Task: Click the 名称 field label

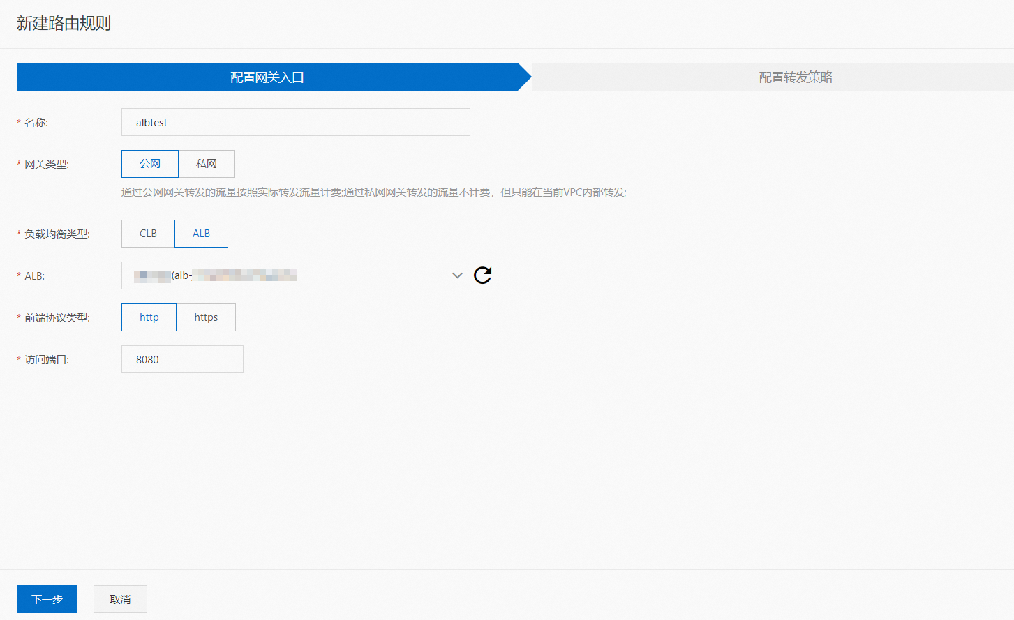Action: pos(36,123)
